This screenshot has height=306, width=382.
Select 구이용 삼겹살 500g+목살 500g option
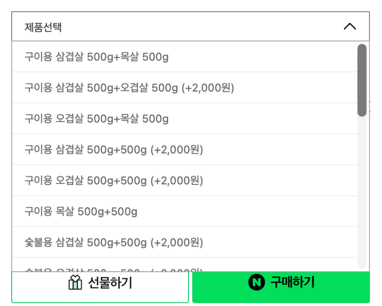point(97,57)
